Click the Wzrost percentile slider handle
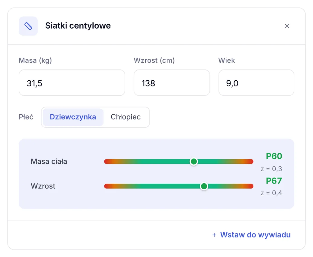The height and width of the screenshot is (257, 313). pos(204,186)
